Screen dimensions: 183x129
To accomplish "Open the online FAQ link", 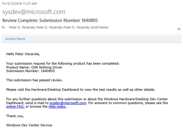I will coord(15,106).
